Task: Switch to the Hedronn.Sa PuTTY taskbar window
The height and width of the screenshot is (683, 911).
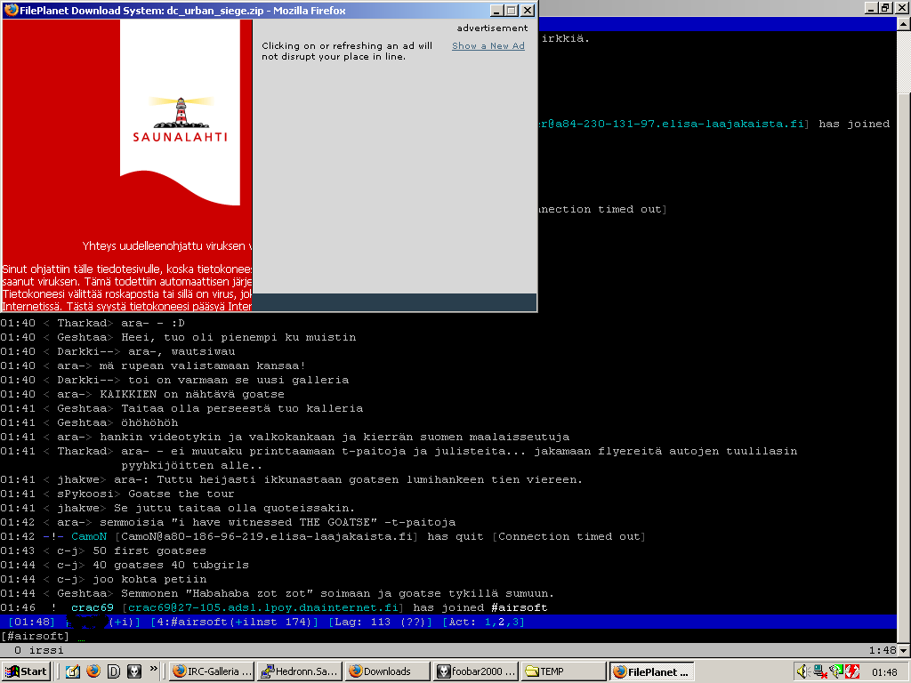Action: (298, 671)
